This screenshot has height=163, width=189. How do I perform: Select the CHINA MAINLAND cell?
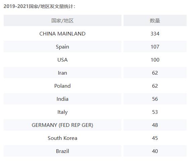[62, 33]
